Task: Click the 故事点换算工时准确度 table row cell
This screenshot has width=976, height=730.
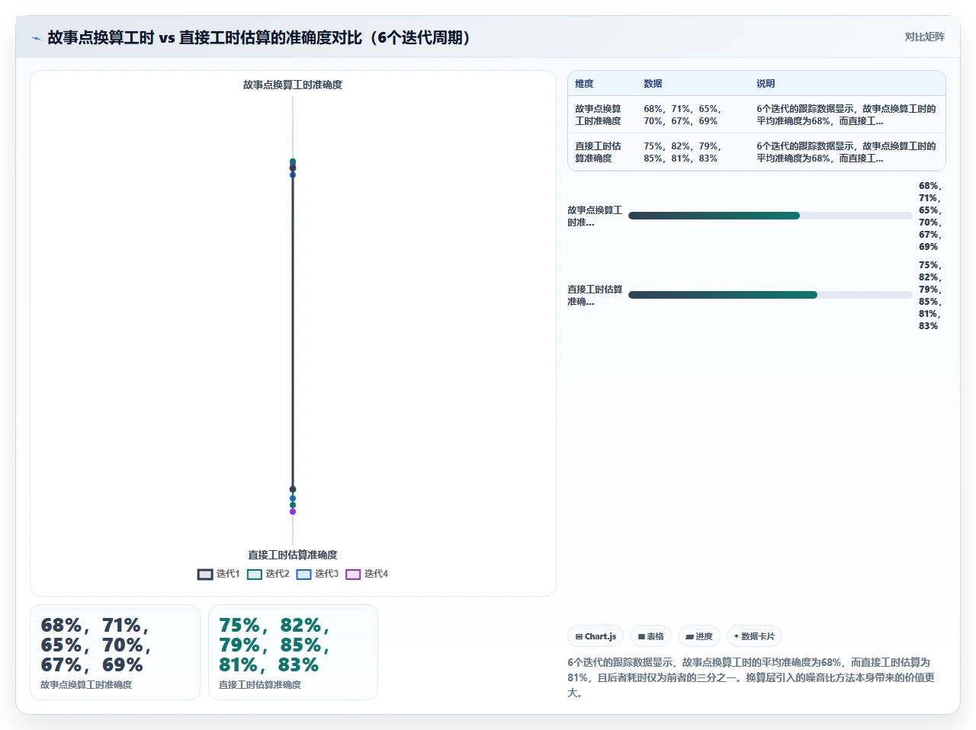Action: tap(602, 115)
